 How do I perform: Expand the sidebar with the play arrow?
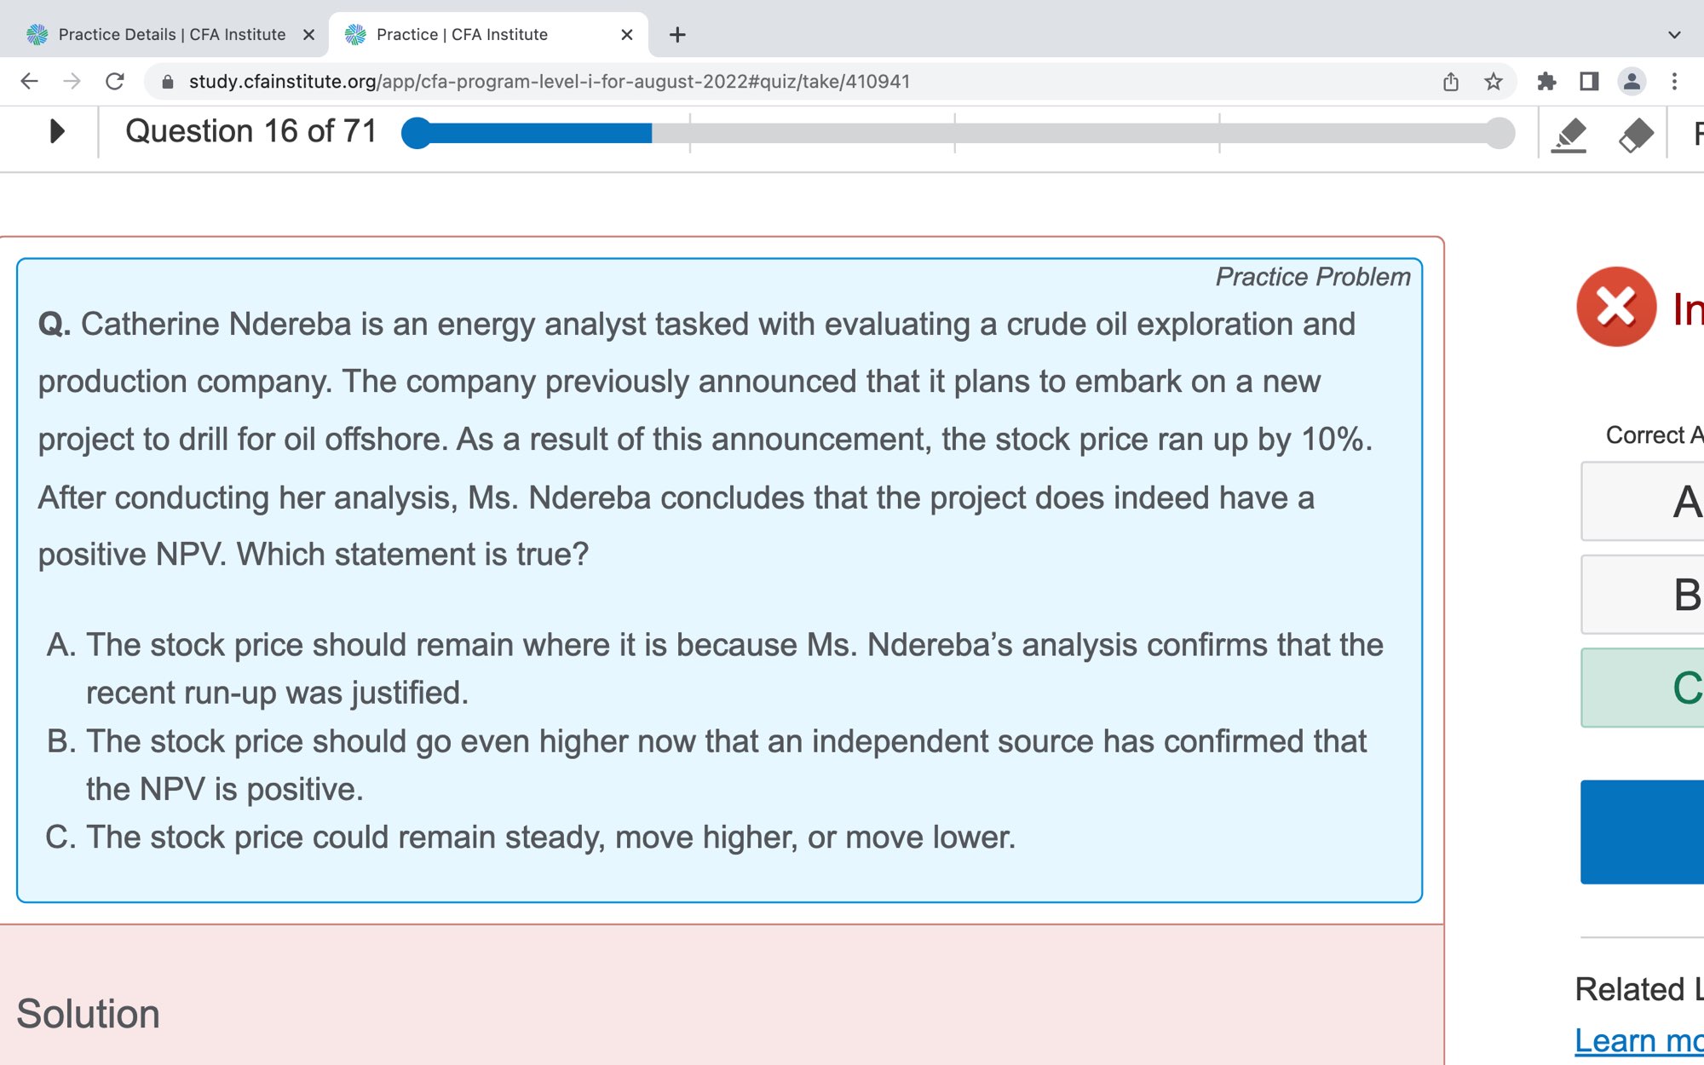point(57,131)
